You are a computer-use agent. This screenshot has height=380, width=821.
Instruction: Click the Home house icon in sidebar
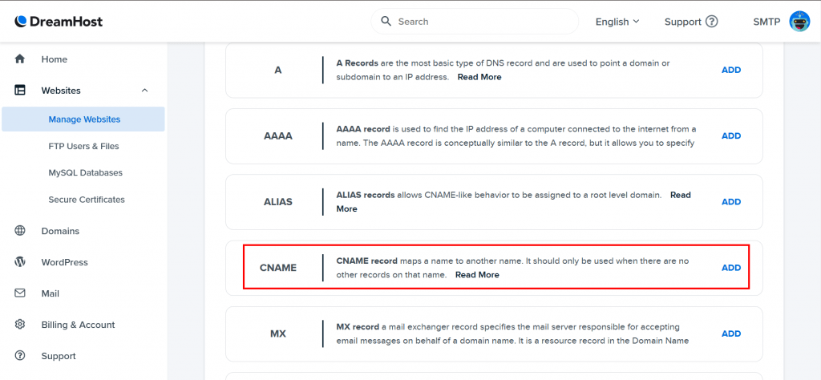[20, 59]
